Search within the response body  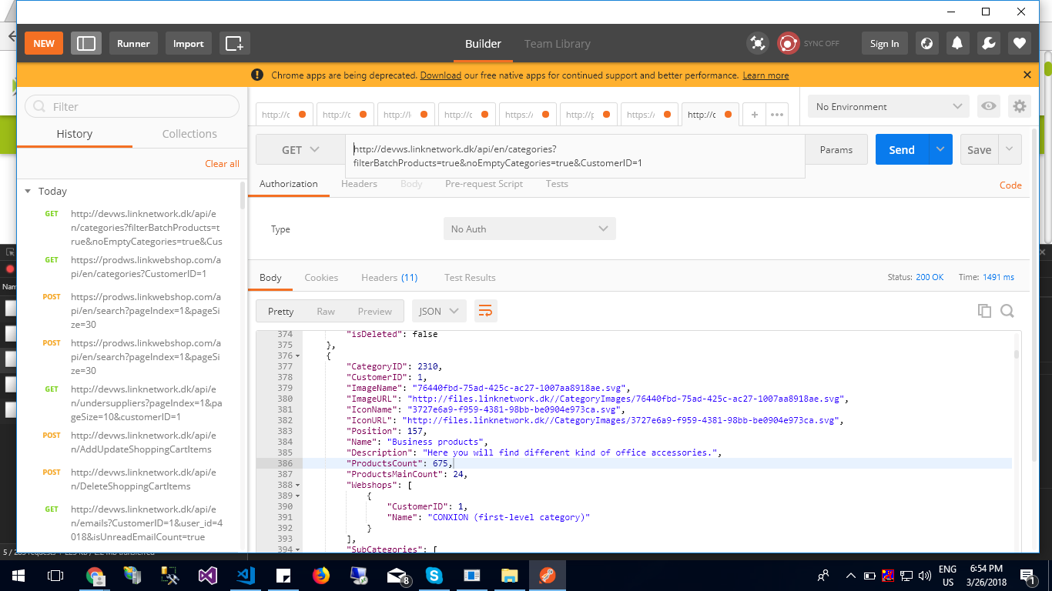1007,311
